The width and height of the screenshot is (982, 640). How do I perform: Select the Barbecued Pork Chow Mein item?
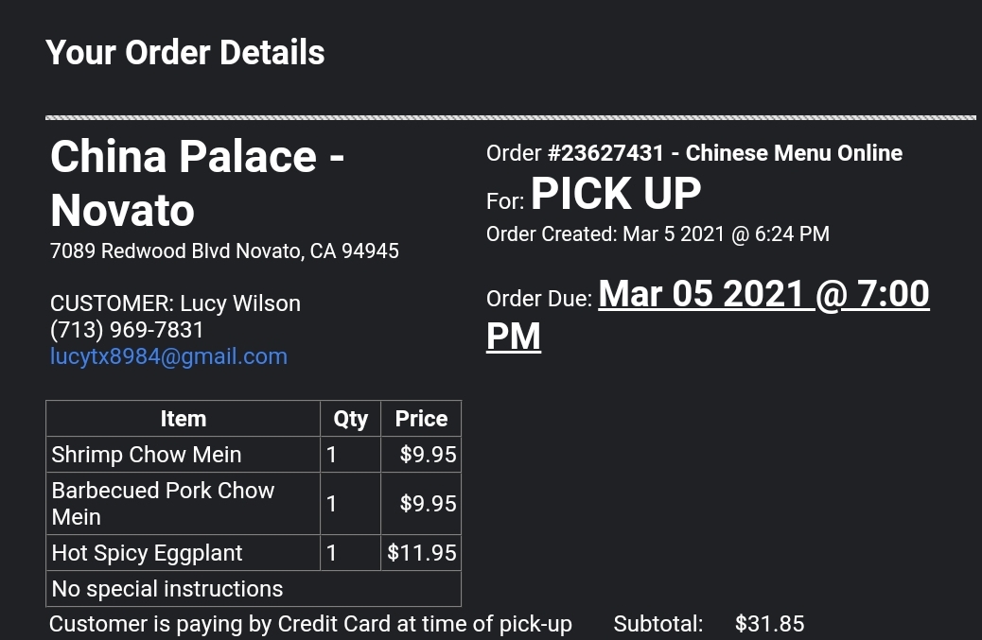tap(163, 504)
